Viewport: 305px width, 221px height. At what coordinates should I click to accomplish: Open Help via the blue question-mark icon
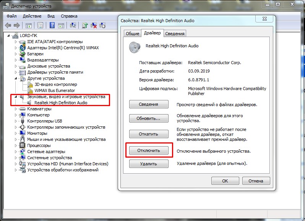pyautogui.click(x=52, y=25)
